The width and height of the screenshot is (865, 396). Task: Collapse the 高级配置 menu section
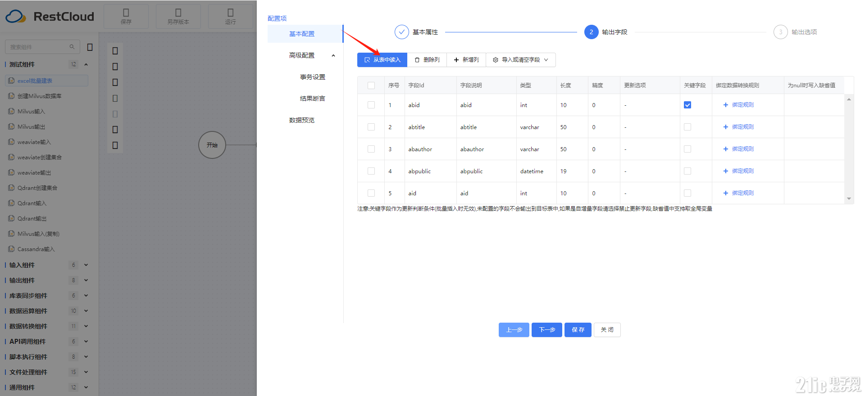point(333,55)
